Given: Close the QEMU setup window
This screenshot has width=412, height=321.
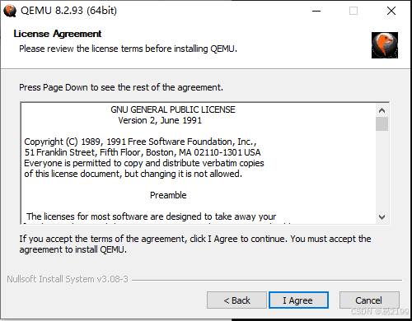Looking at the screenshot, I should (x=391, y=11).
